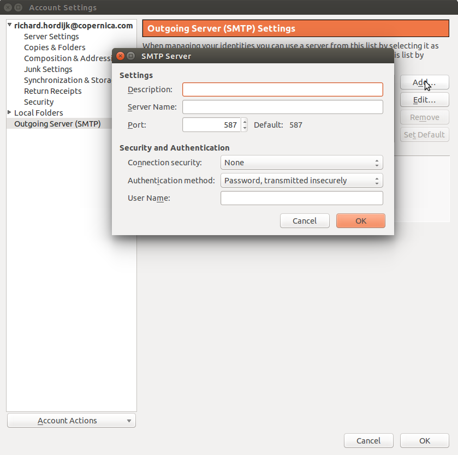Image resolution: width=458 pixels, height=455 pixels.
Task: Select the Security settings page
Action: click(x=38, y=101)
